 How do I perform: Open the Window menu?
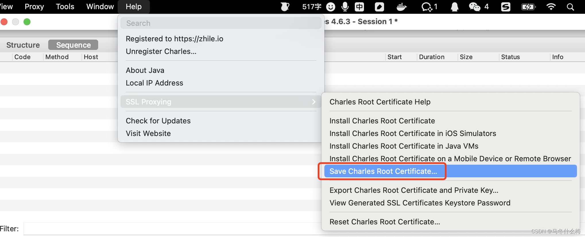click(100, 7)
